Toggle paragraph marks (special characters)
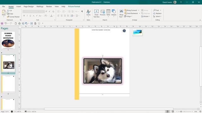The image size is (202, 113). pos(82,12)
